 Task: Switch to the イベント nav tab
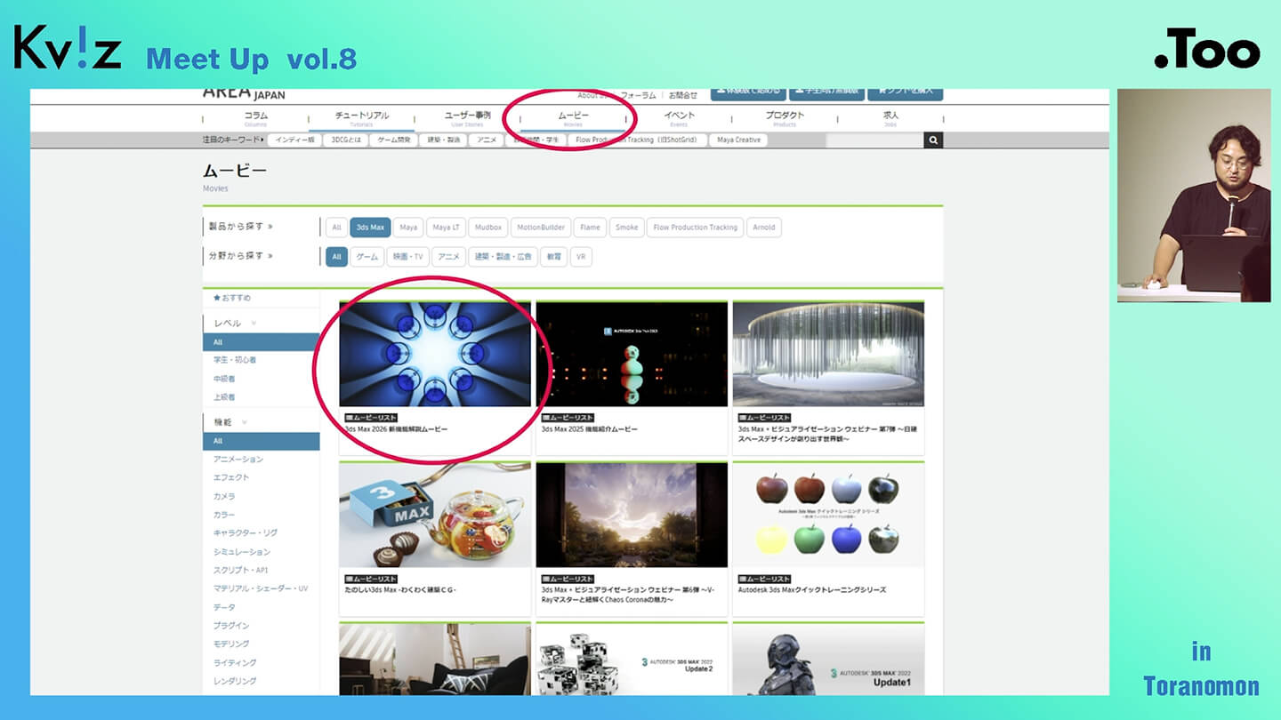[679, 118]
